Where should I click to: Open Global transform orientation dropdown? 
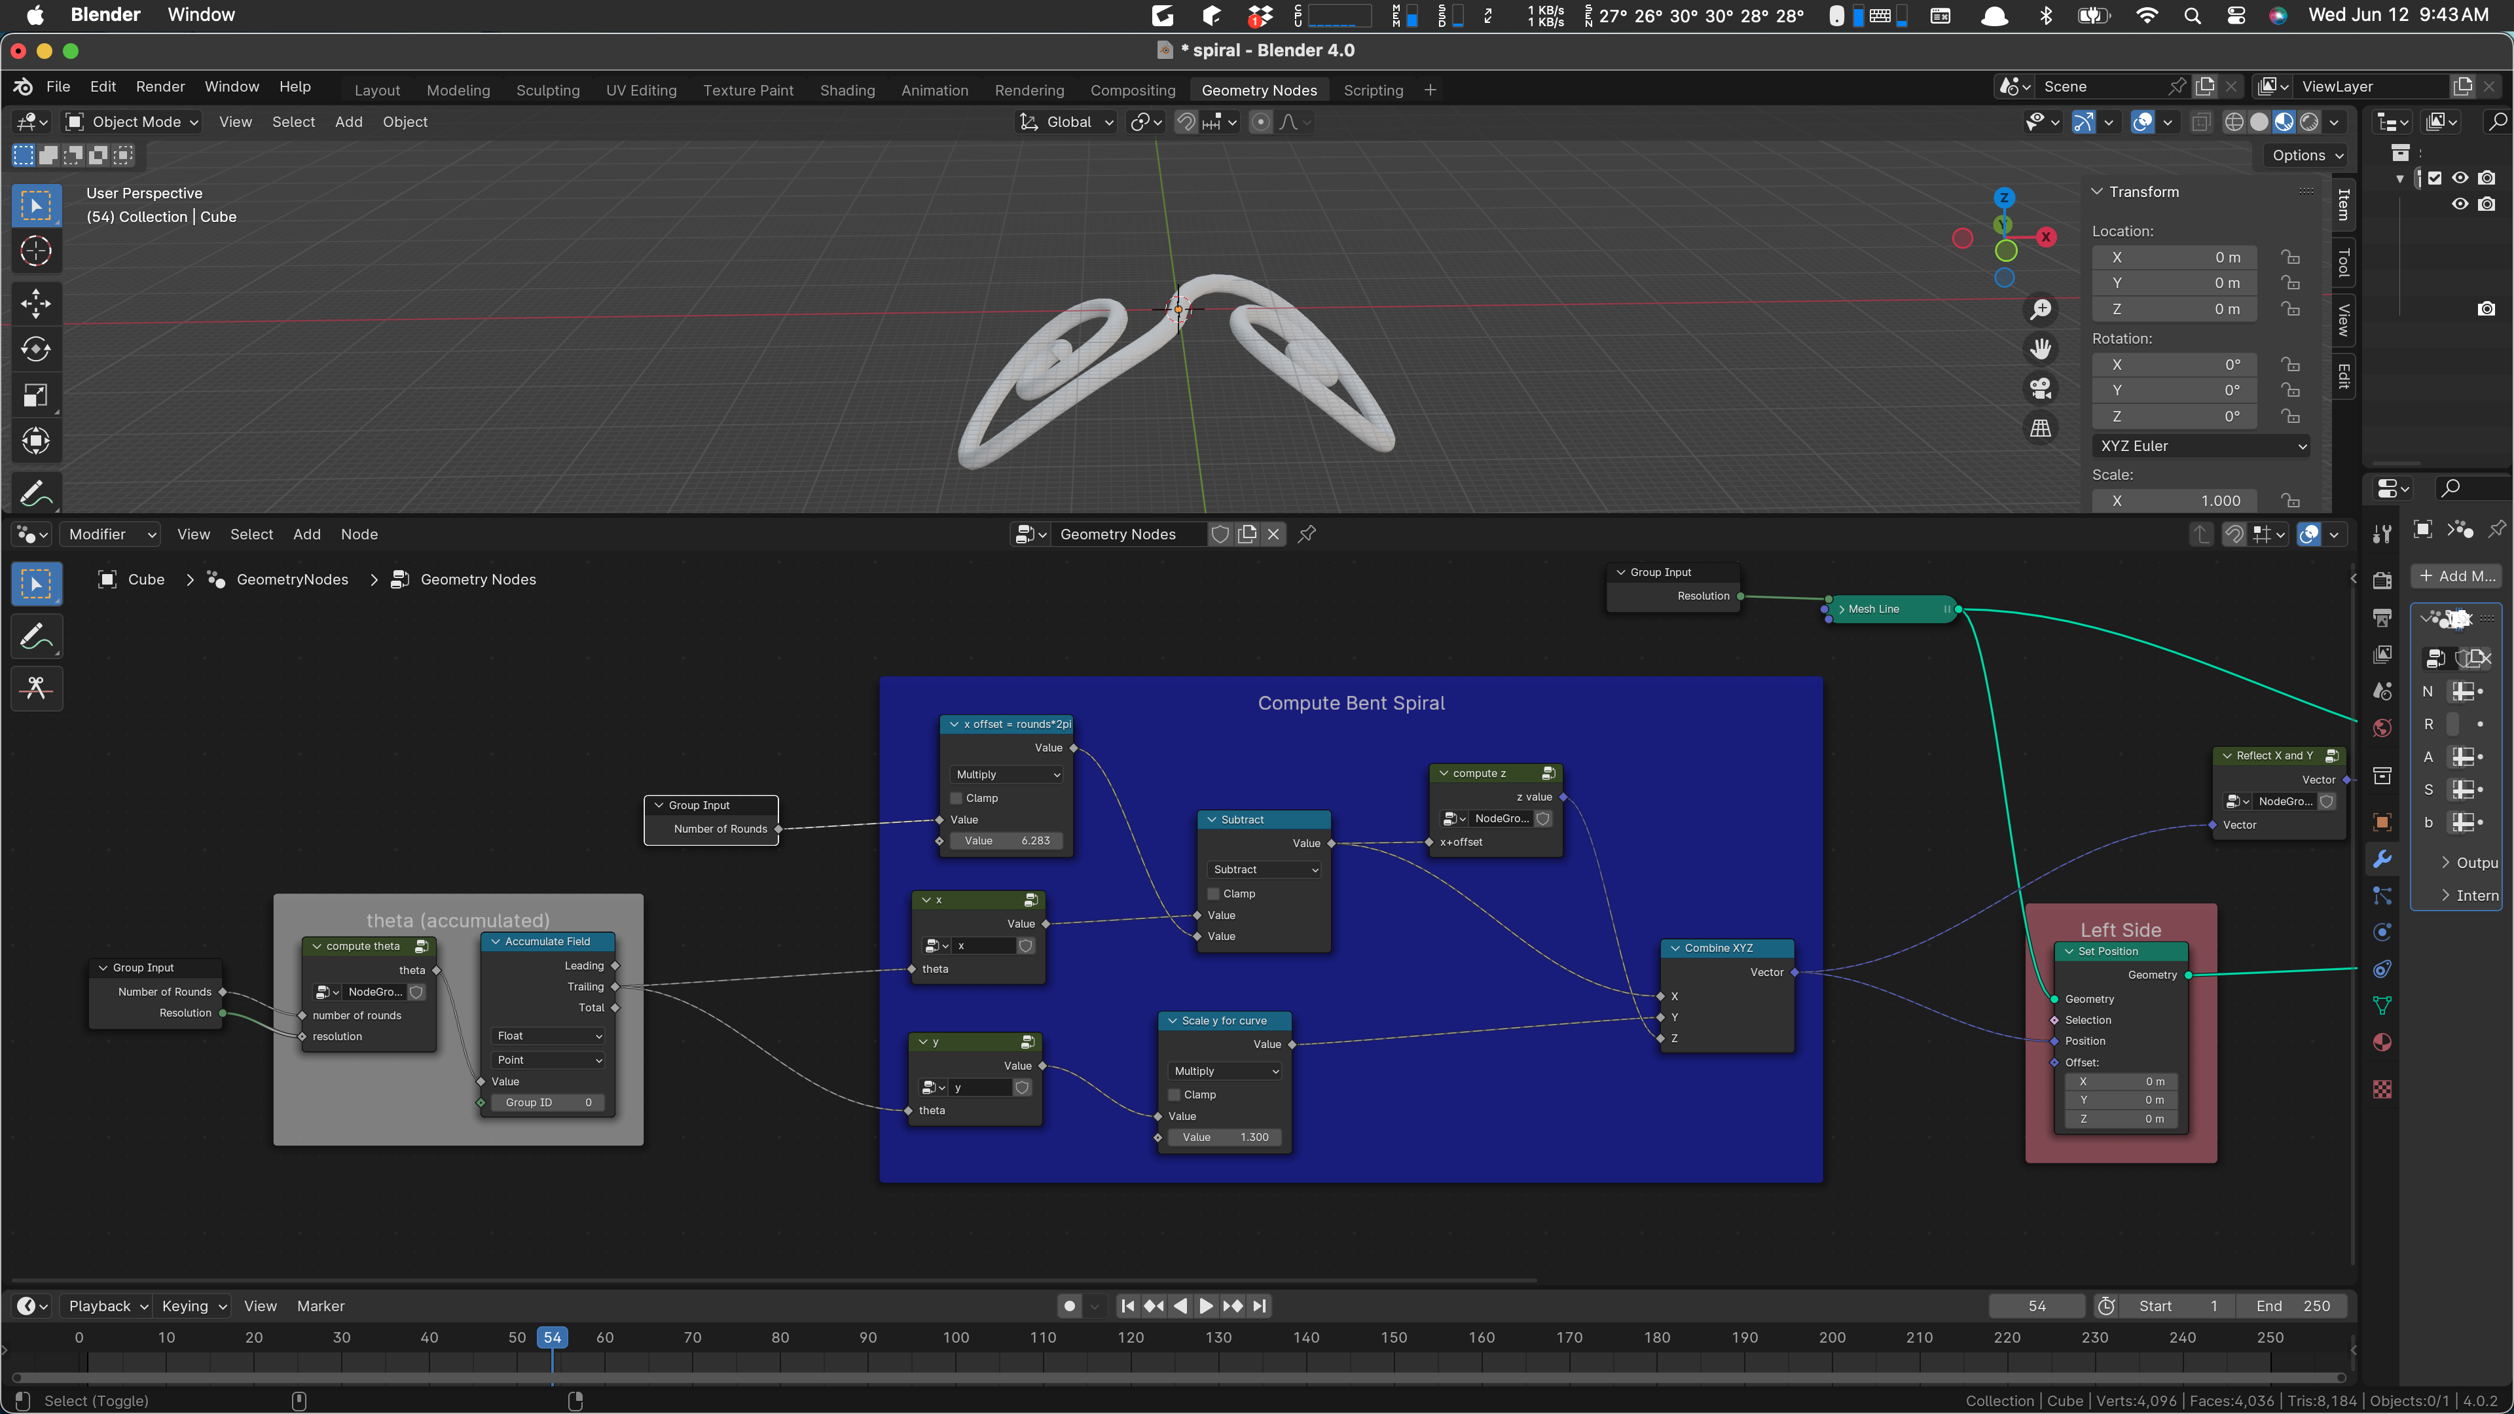point(1066,122)
